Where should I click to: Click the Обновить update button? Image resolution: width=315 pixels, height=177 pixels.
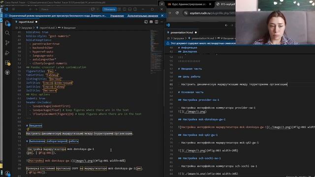click(109, 9)
